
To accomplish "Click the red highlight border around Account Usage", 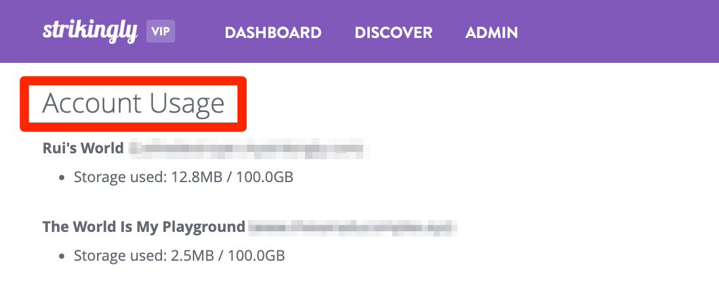I will point(133,81).
